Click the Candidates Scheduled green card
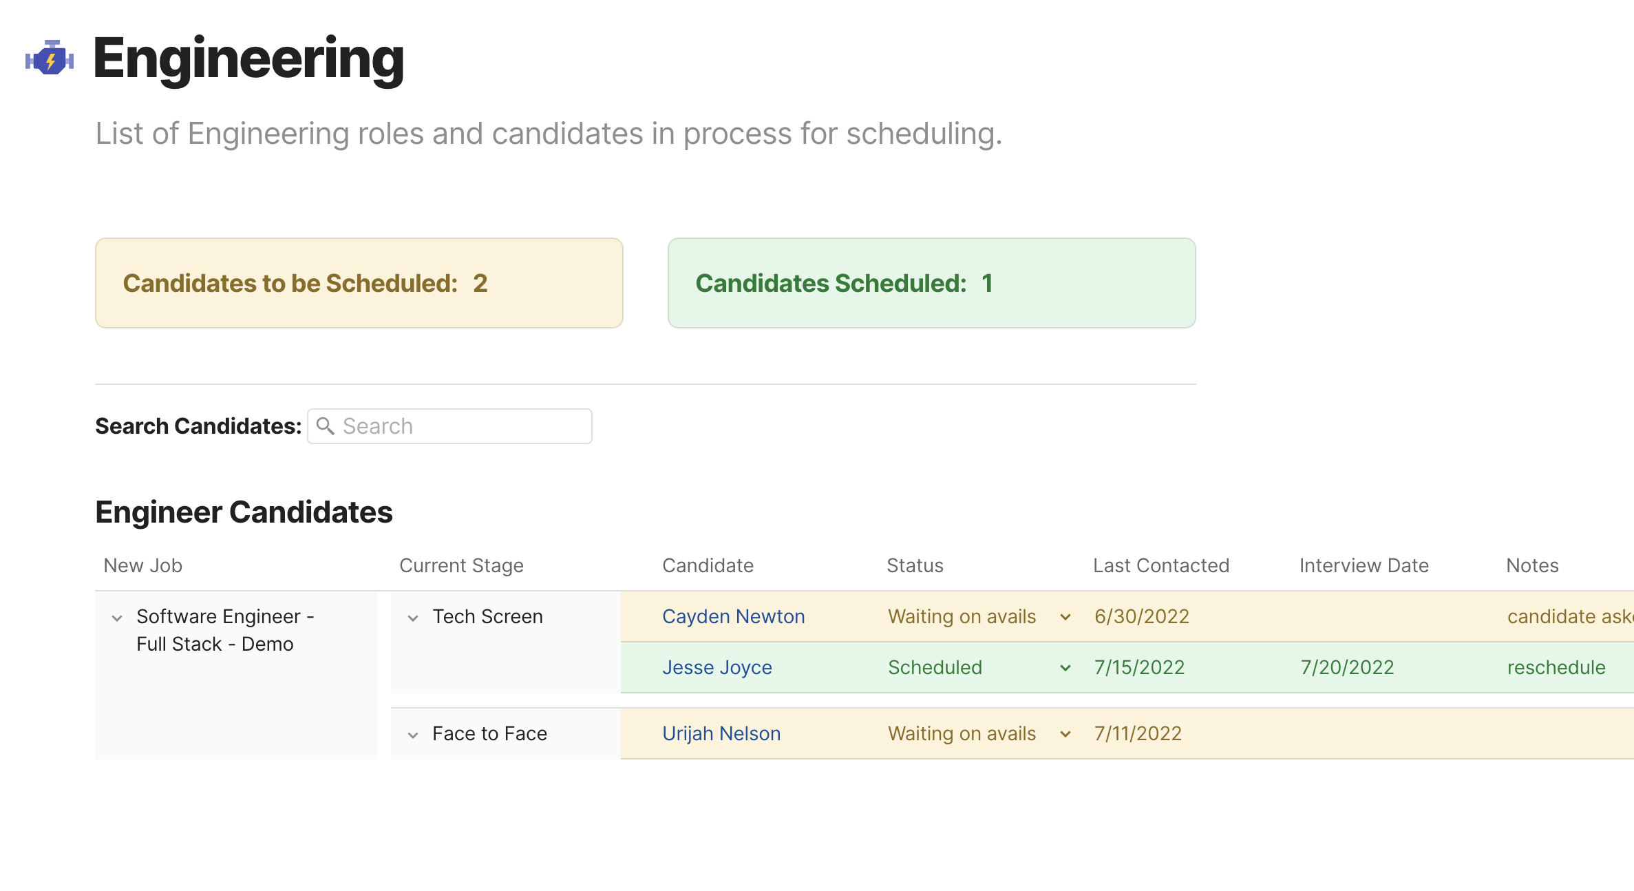 [931, 283]
